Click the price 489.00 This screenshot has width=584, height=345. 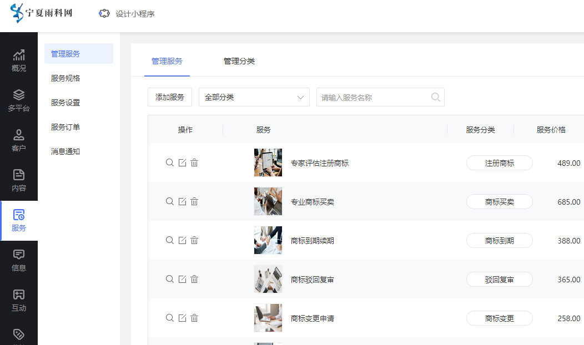(x=568, y=163)
